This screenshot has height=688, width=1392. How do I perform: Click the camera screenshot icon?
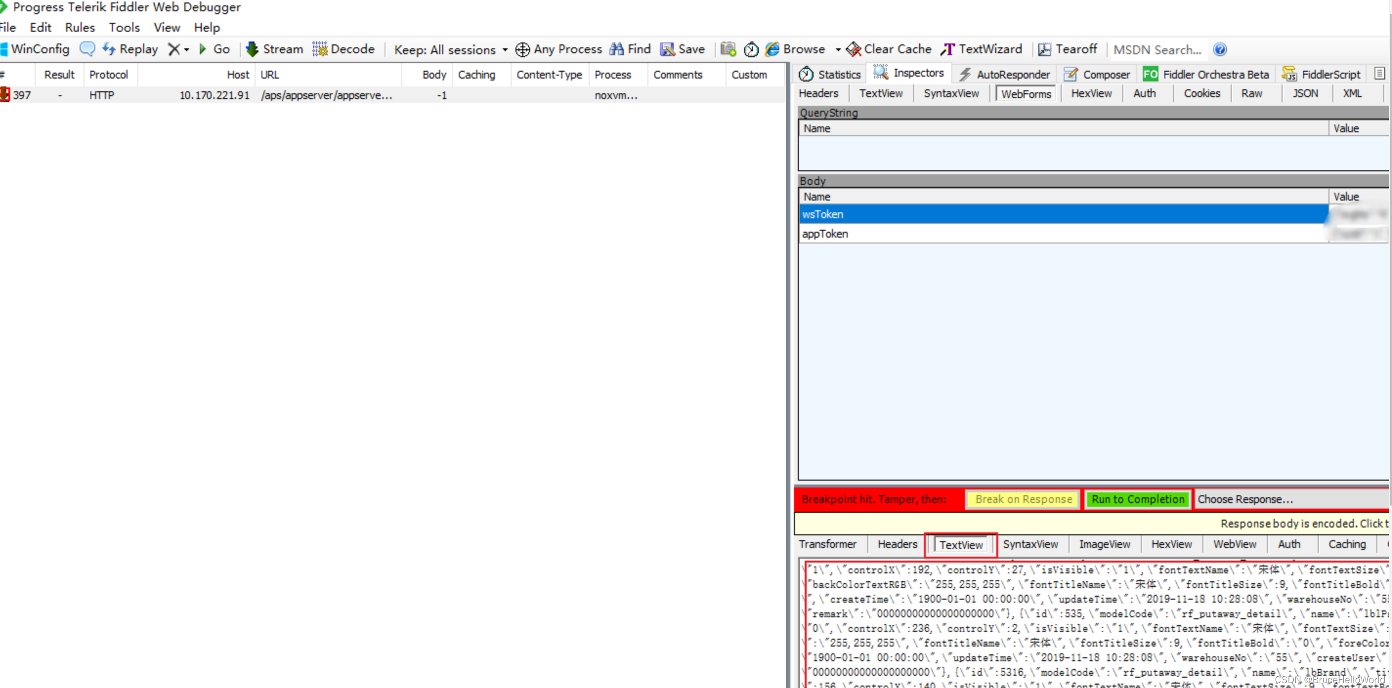728,49
